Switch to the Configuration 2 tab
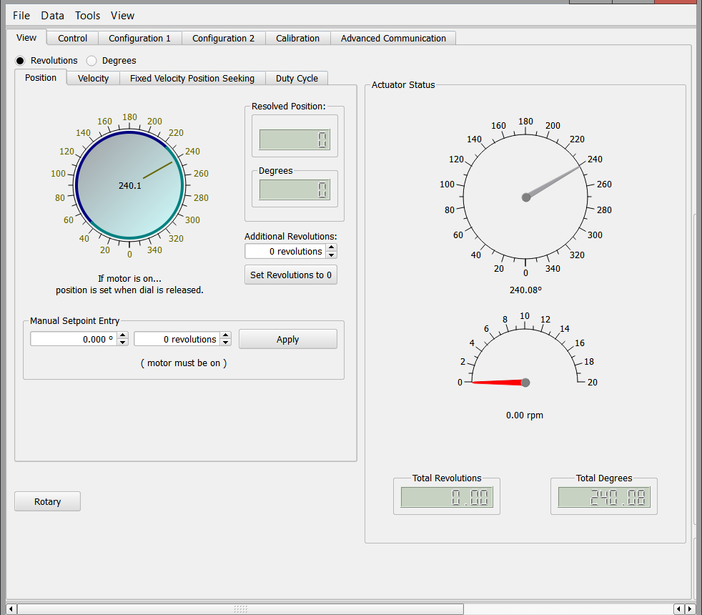702x615 pixels. click(224, 38)
